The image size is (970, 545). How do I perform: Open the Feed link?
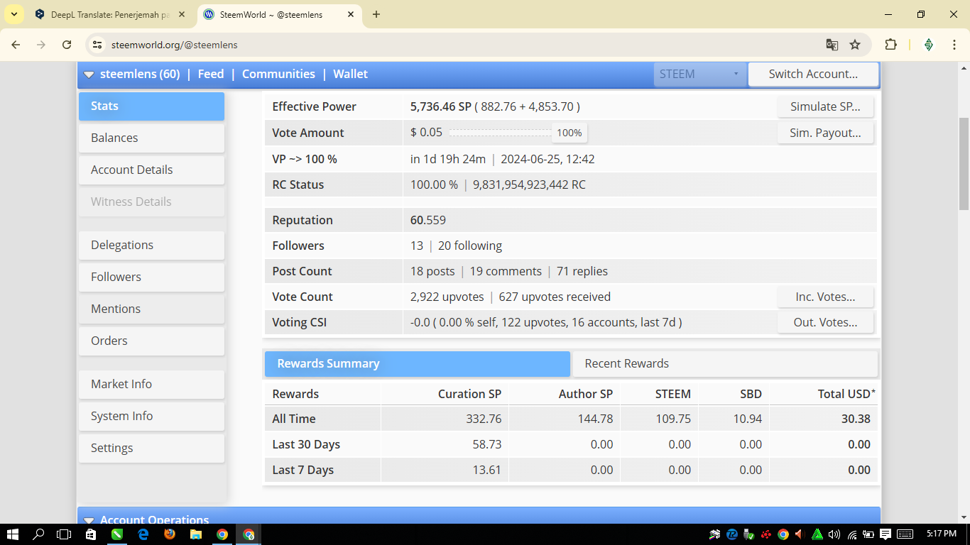tap(211, 74)
